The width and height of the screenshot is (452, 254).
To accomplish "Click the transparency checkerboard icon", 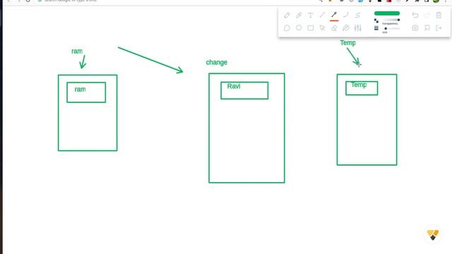I will (x=376, y=20).
